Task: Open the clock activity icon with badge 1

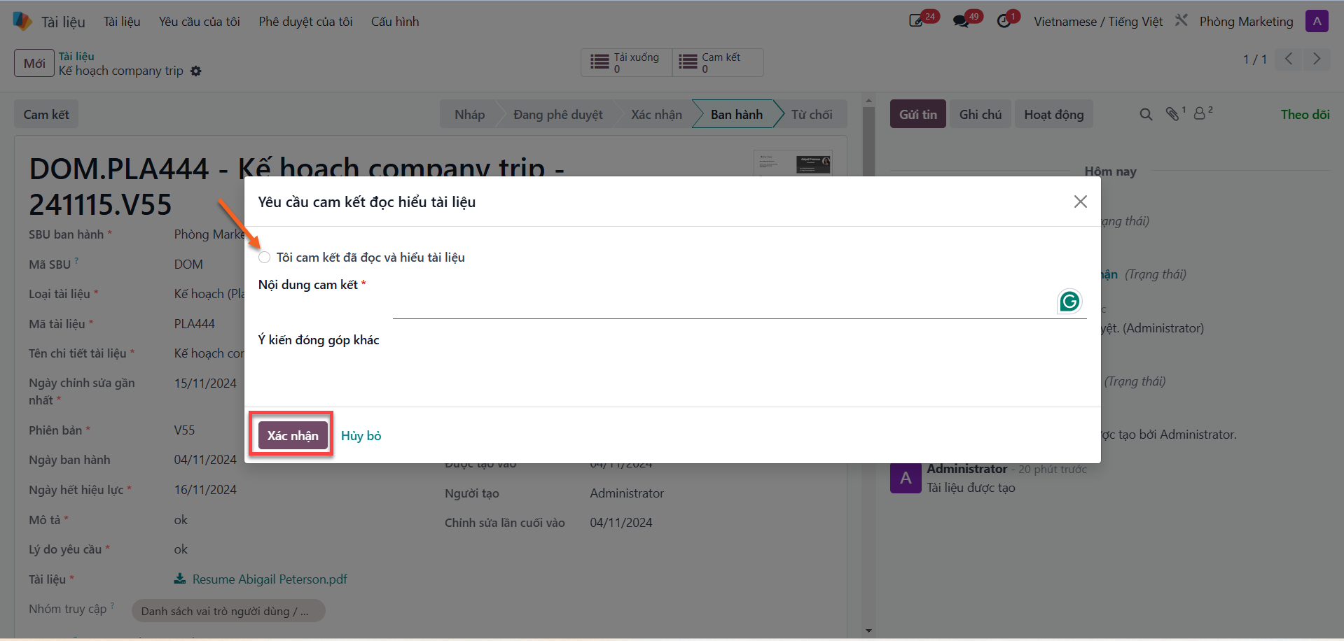Action: pyautogui.click(x=1004, y=21)
